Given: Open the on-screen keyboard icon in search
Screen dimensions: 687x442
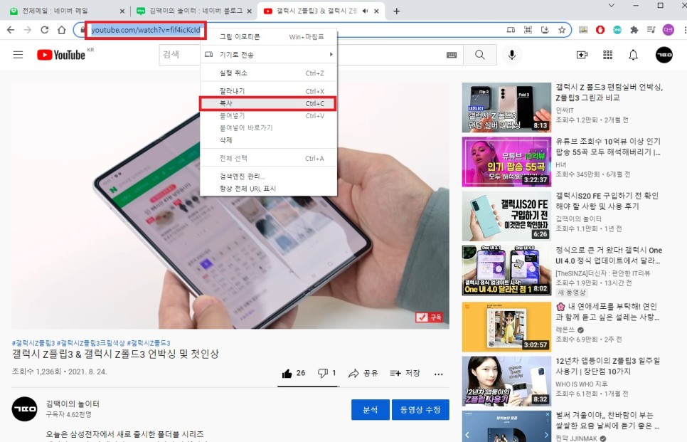Looking at the screenshot, I should 452,55.
